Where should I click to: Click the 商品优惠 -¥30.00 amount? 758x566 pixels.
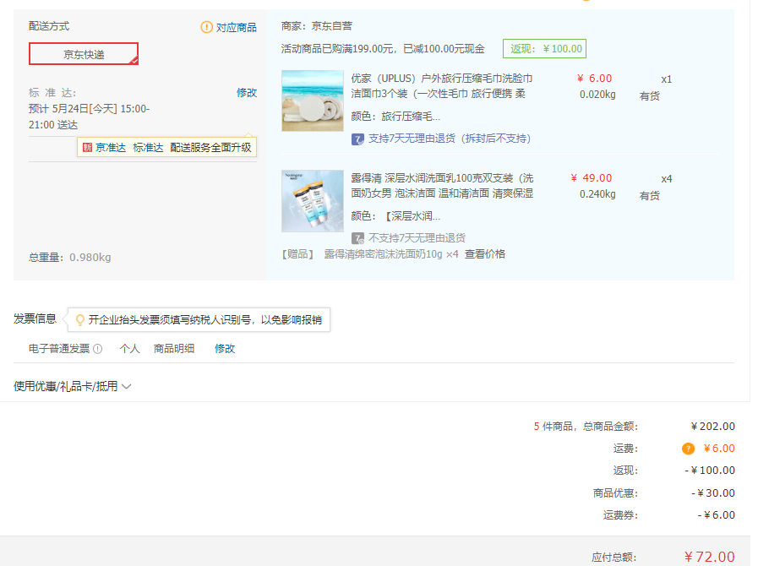[713, 493]
